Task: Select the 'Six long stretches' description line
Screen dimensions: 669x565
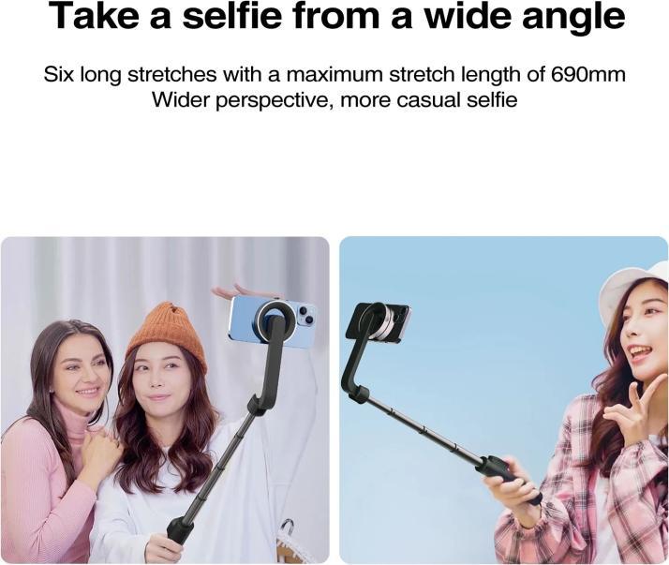Action: pos(334,75)
